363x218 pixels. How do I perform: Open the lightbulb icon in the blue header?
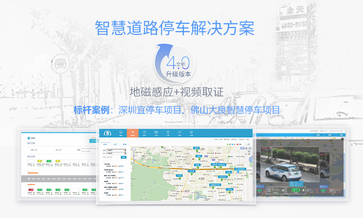point(168,133)
